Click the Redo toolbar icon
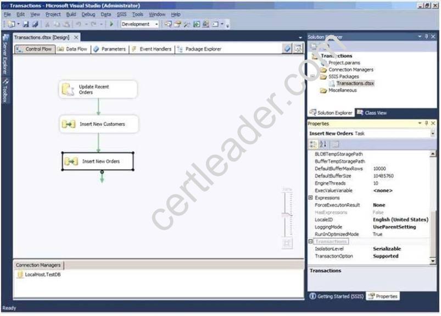Screen dimensions: 441x316 (94, 24)
